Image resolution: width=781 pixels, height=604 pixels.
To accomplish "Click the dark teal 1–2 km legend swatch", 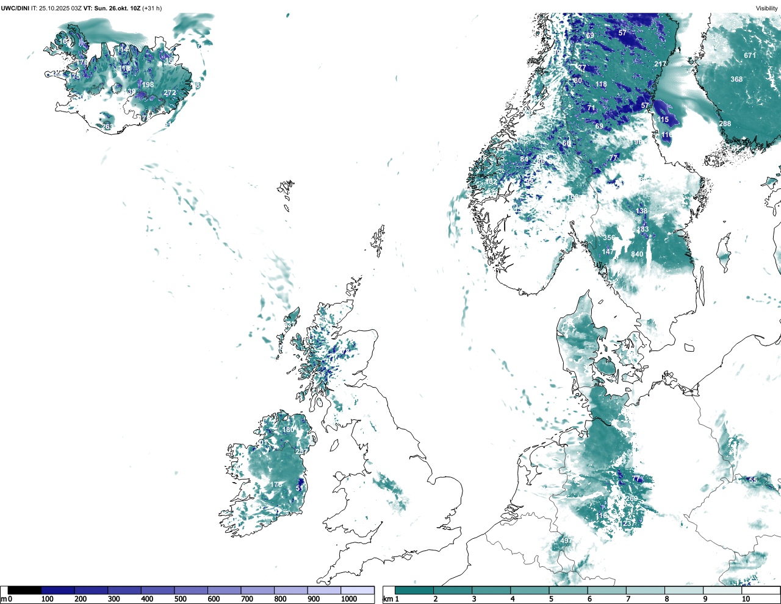I will [x=414, y=590].
